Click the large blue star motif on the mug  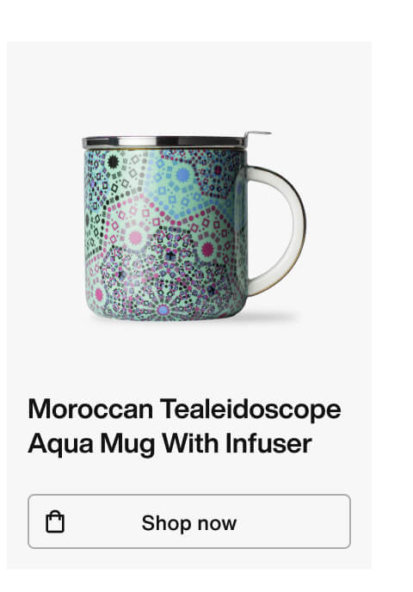click(x=183, y=175)
